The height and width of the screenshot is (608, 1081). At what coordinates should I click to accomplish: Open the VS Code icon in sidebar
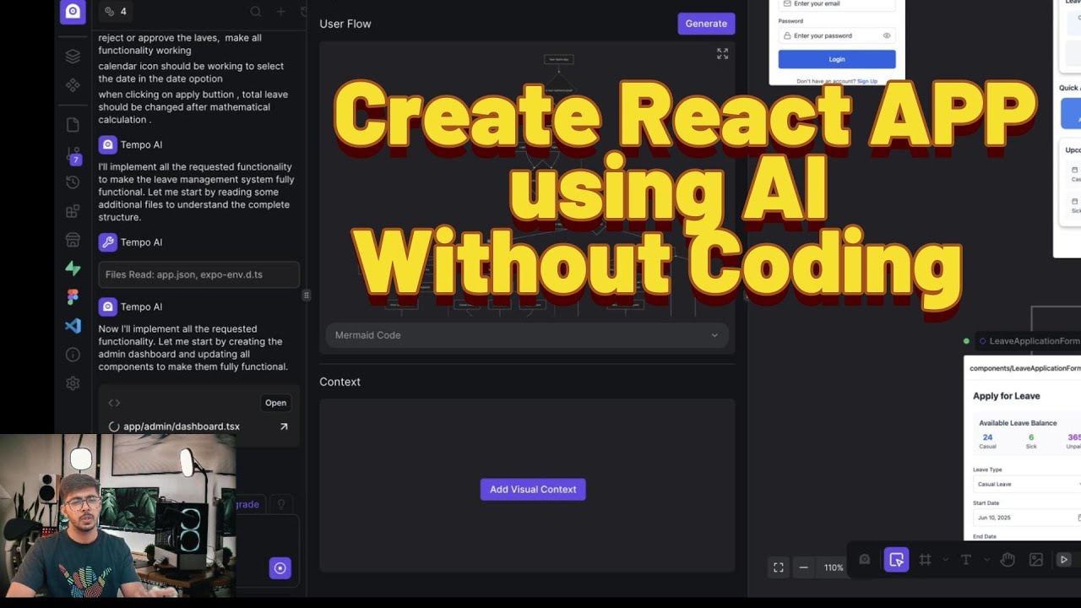pos(73,326)
